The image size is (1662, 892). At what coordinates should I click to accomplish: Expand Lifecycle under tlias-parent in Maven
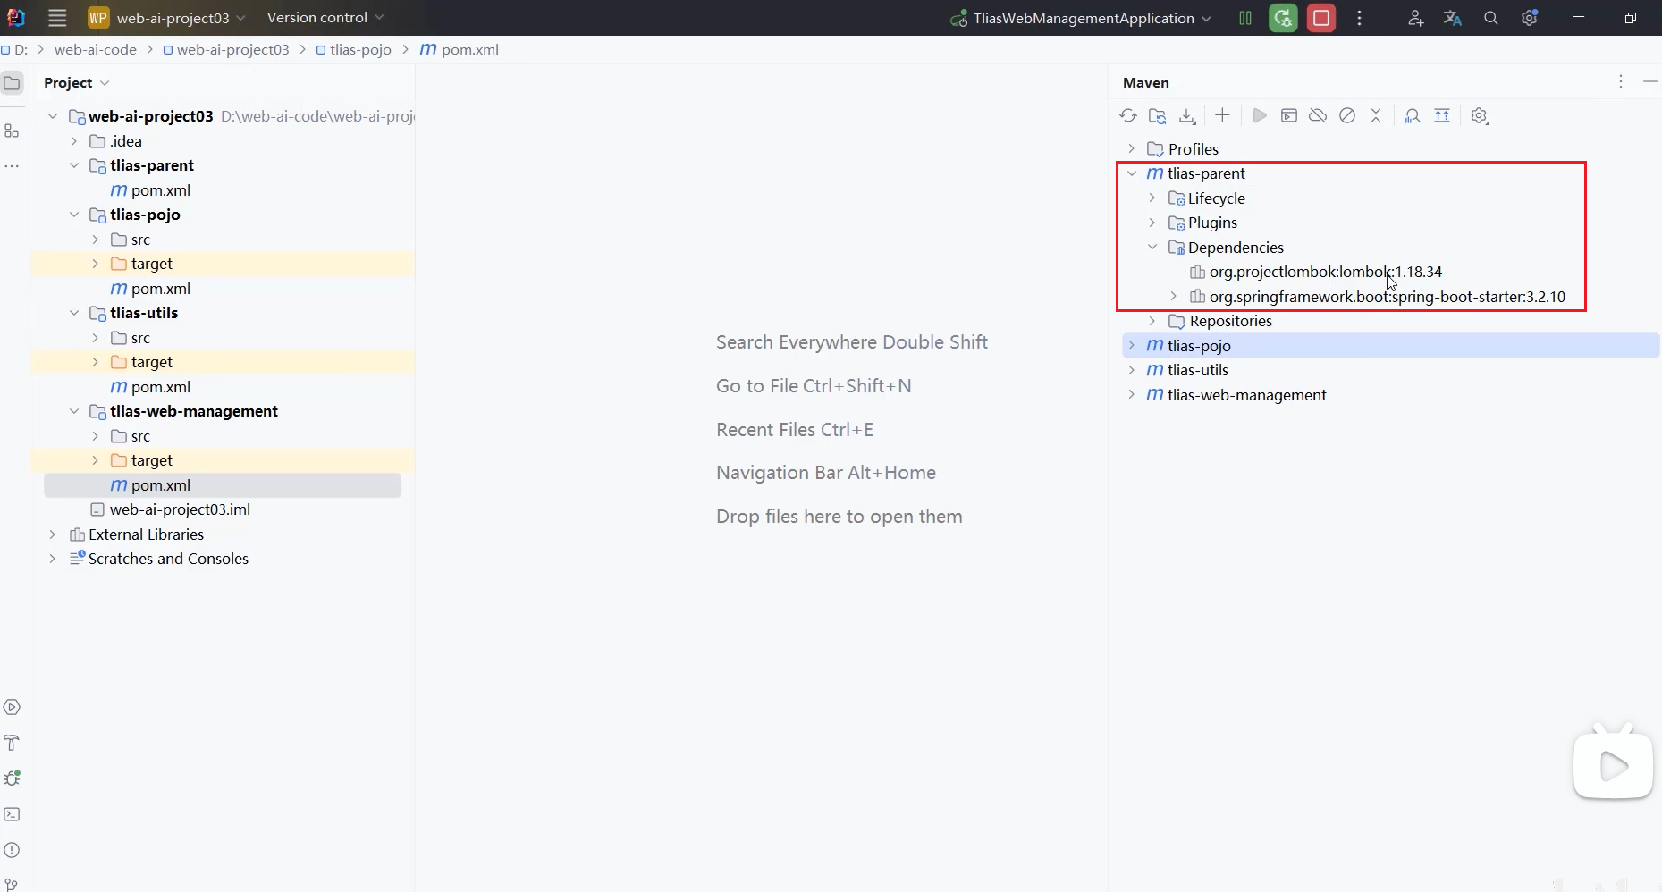(1152, 198)
